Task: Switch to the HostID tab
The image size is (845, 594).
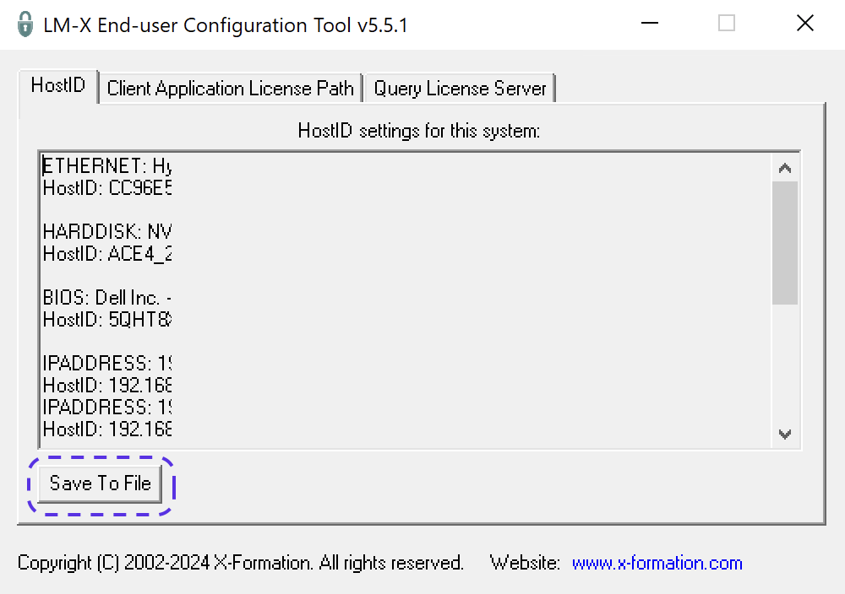Action: pyautogui.click(x=57, y=85)
